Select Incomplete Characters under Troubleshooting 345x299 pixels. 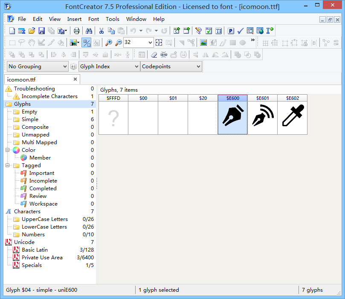pyautogui.click(x=49, y=96)
